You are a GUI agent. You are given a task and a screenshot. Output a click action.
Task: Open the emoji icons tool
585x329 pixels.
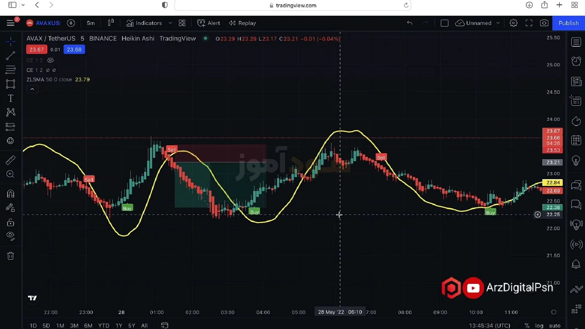11,141
